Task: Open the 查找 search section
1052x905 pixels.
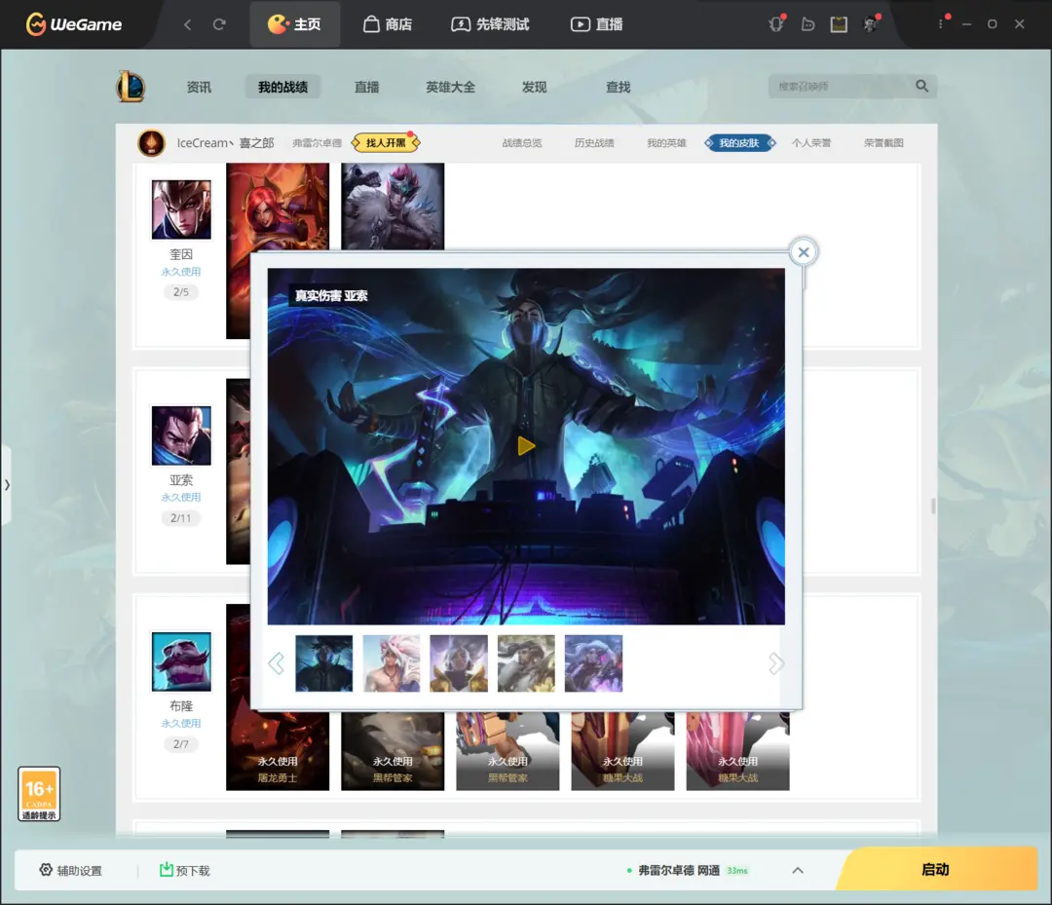Action: click(618, 88)
